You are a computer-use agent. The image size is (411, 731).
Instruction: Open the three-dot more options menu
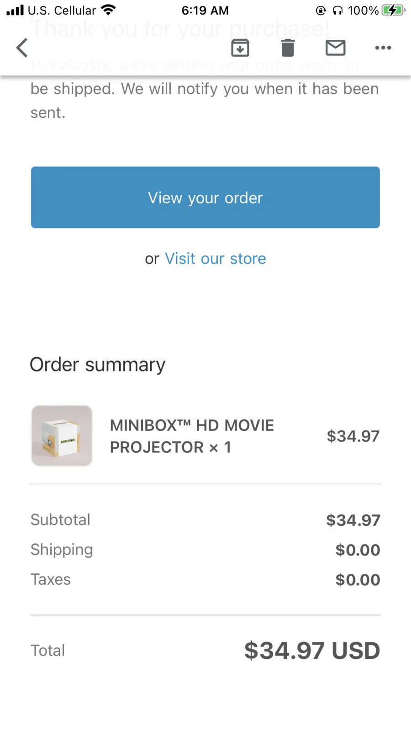(x=383, y=48)
